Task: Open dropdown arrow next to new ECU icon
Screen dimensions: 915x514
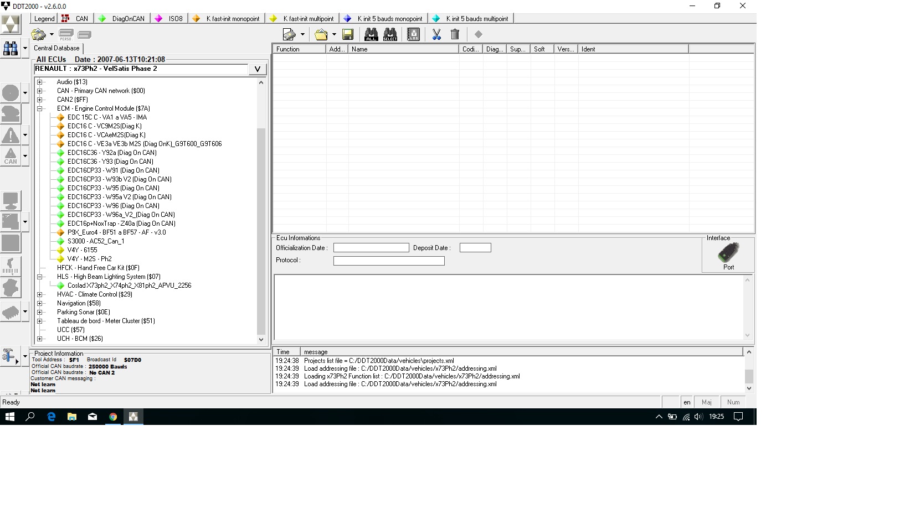Action: 302,35
